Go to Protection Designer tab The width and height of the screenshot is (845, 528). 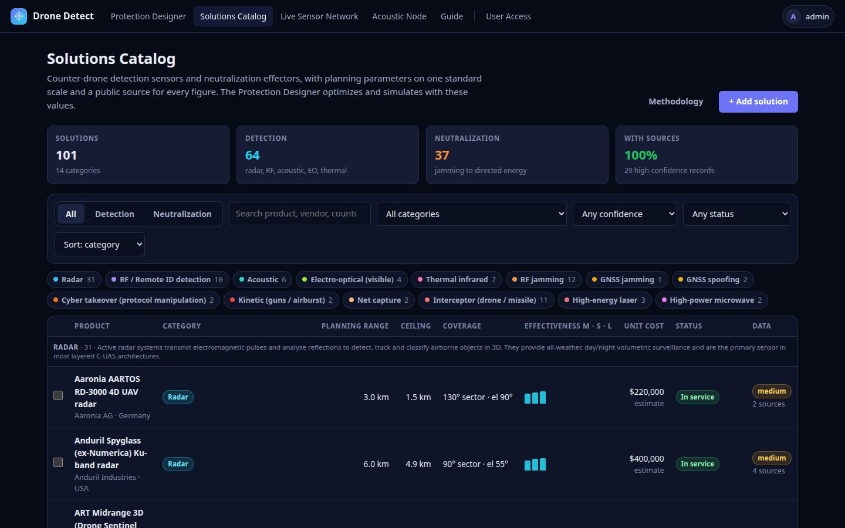pos(148,16)
